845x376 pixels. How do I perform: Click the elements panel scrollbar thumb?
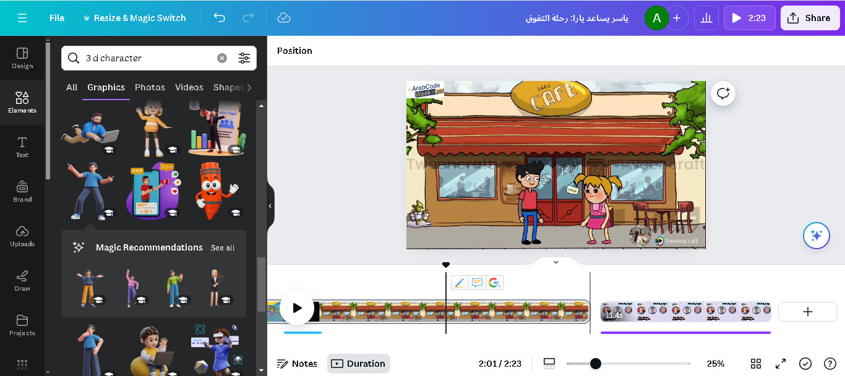262,285
